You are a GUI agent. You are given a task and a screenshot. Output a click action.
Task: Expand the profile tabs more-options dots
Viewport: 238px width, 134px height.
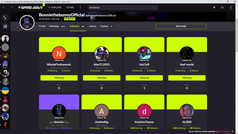[x=119, y=26]
